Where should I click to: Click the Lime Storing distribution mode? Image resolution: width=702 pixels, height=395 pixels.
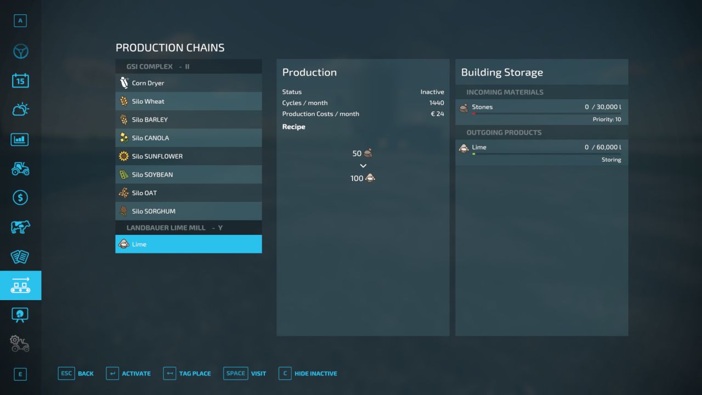click(611, 160)
